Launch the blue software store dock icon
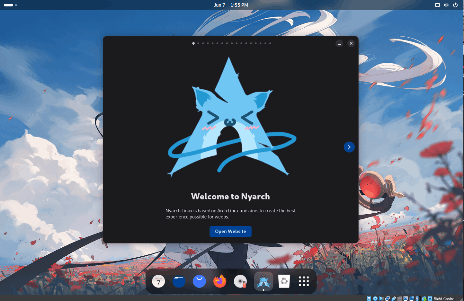 click(200, 281)
